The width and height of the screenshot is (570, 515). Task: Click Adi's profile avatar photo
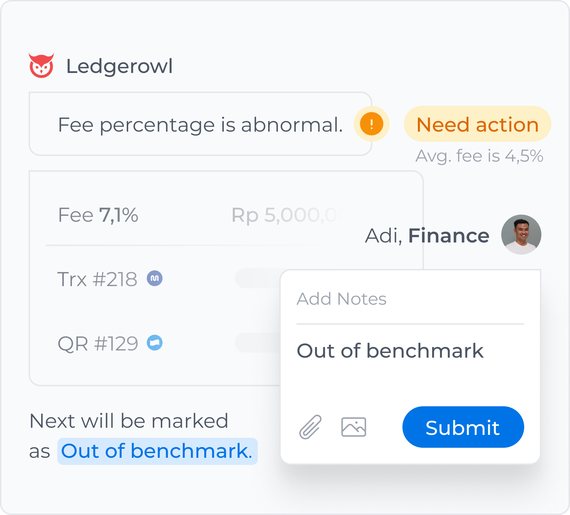pyautogui.click(x=521, y=235)
